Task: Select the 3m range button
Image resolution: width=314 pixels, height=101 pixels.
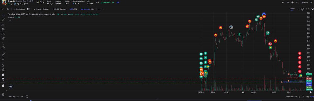Action: click(x=10, y=96)
